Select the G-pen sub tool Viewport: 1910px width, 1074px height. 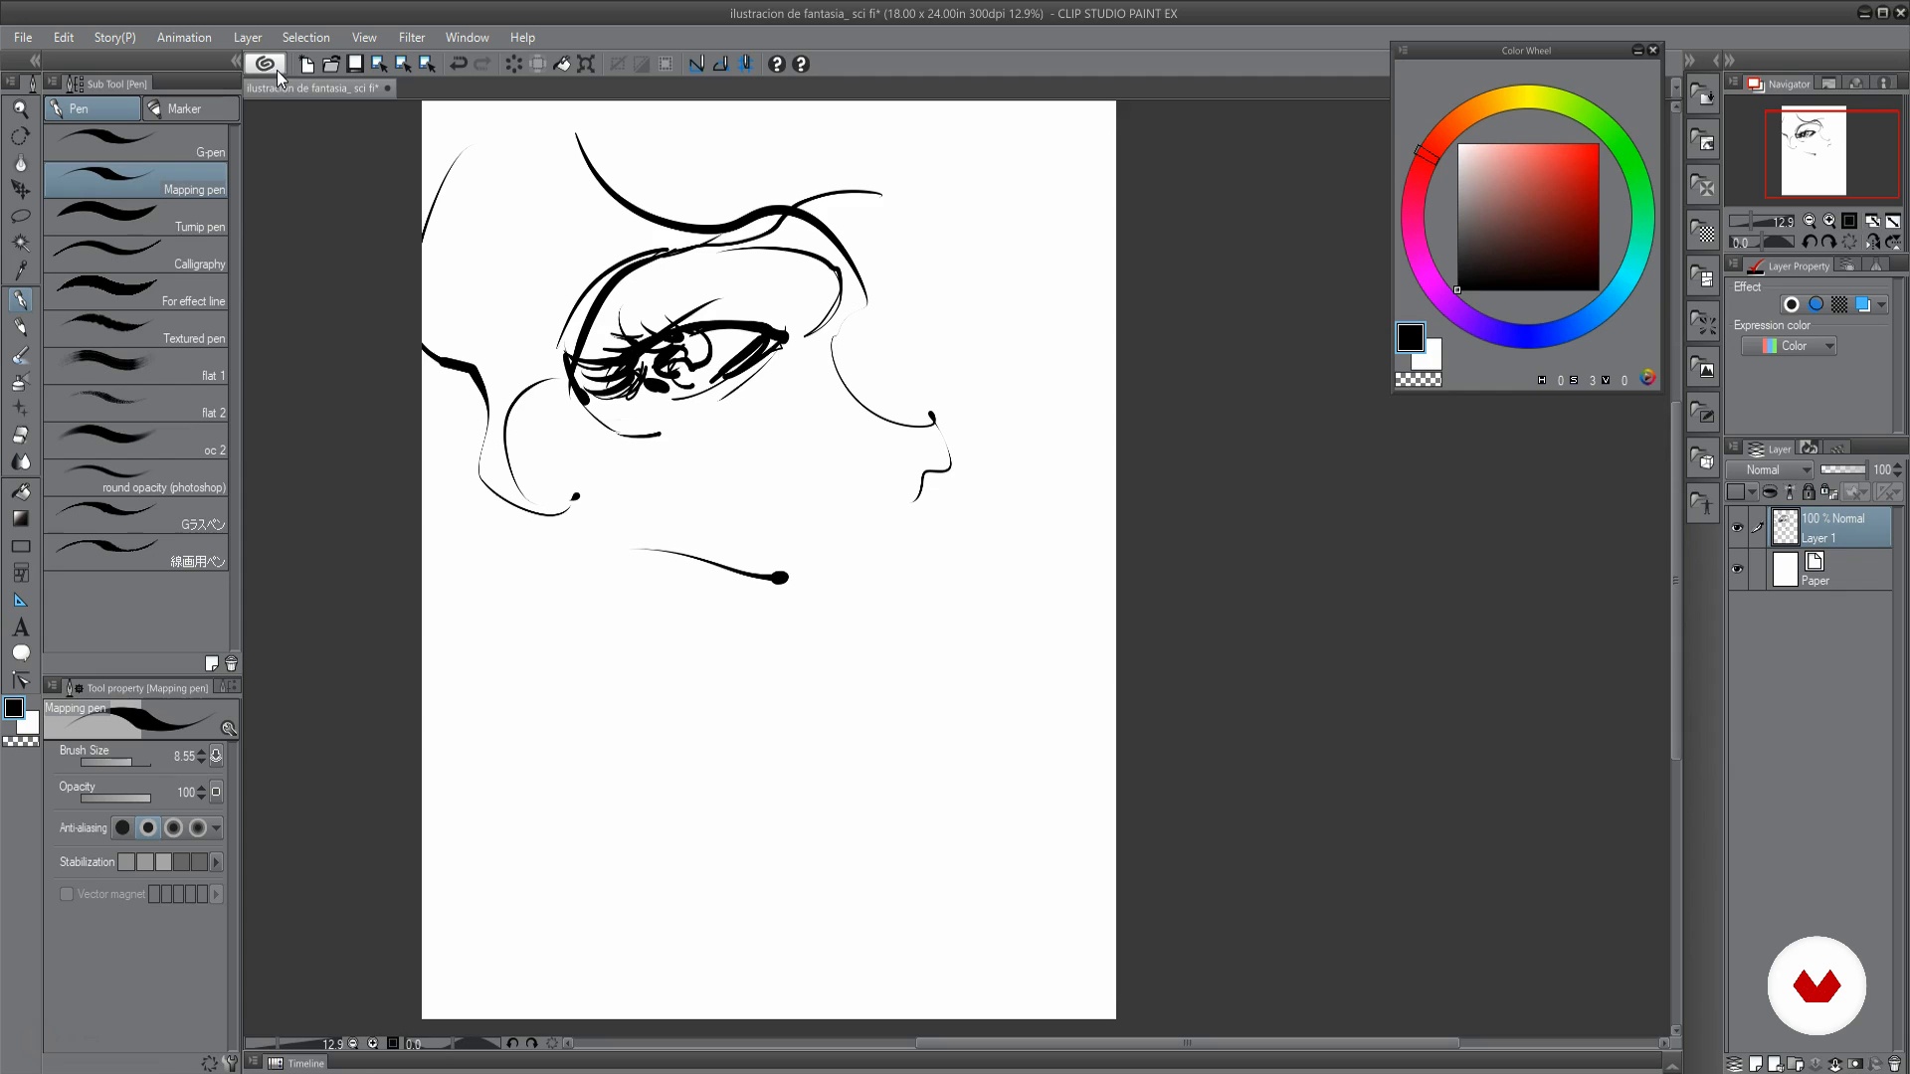(136, 143)
